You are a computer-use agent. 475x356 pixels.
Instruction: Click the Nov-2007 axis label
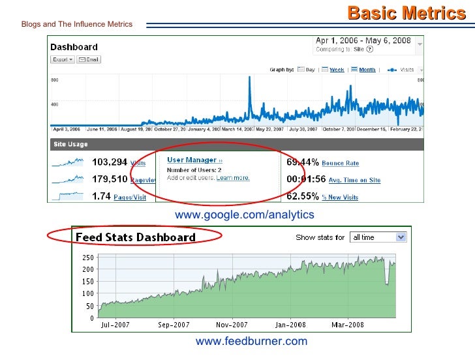coord(232,325)
